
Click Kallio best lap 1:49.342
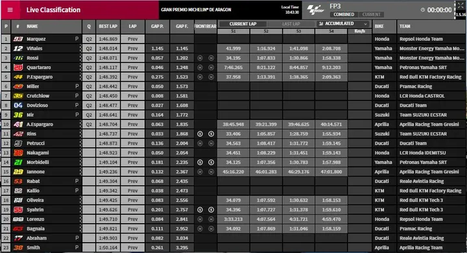(x=108, y=191)
